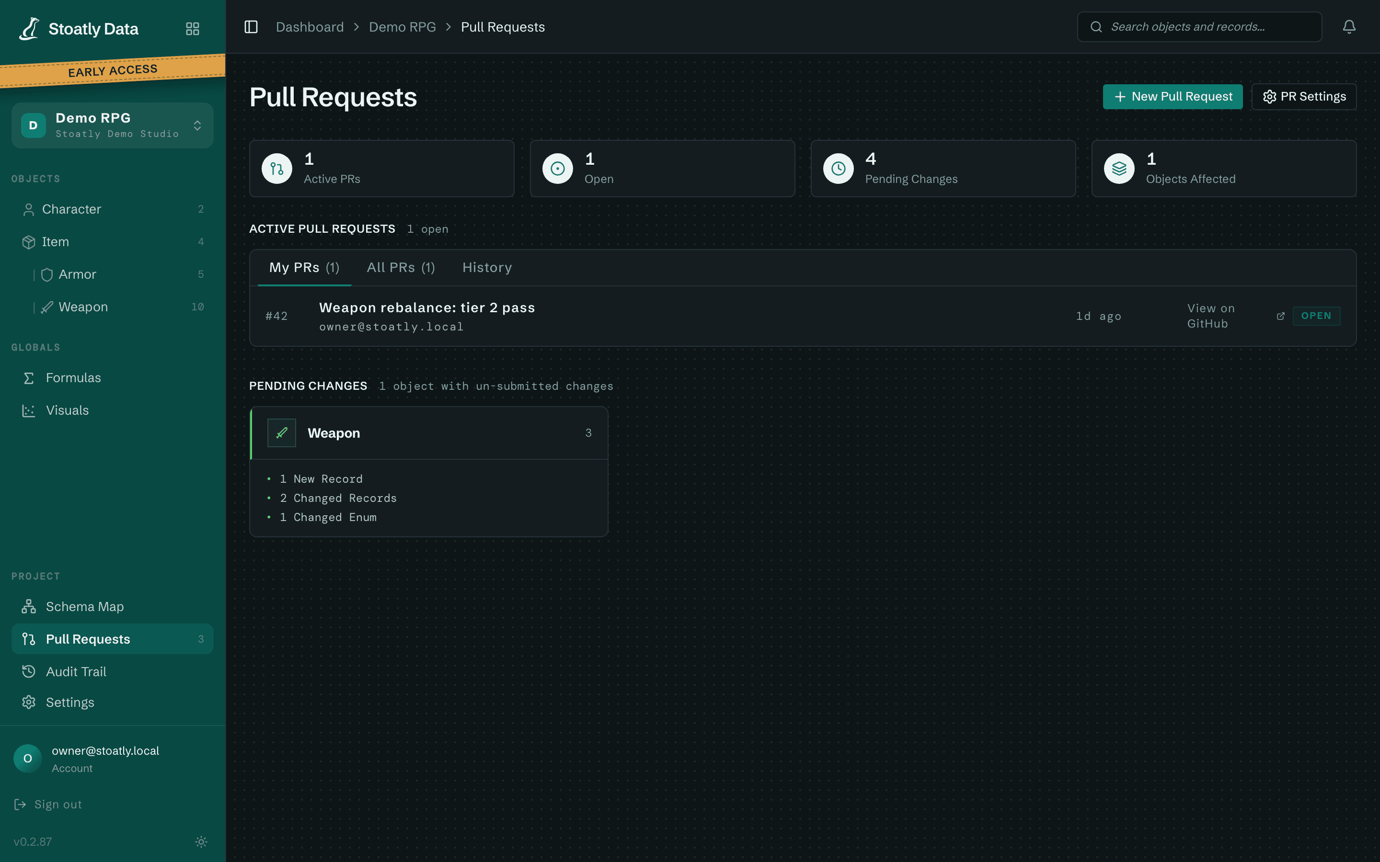
Task: Create a New Pull Request
Action: 1173,96
